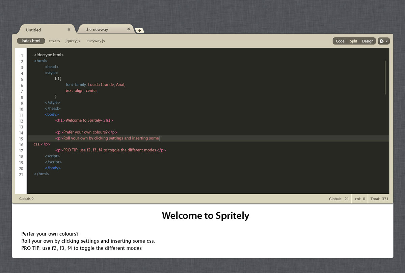Viewport: 405px width, 273px height.
Task: Switch to Code view mode
Action: pyautogui.click(x=340, y=41)
